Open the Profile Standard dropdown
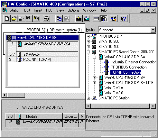 [x=153, y=30]
